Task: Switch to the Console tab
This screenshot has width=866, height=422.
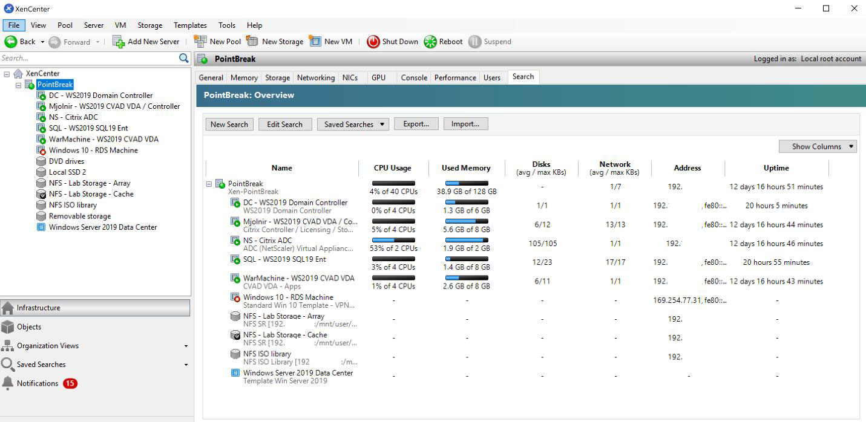Action: coord(414,77)
